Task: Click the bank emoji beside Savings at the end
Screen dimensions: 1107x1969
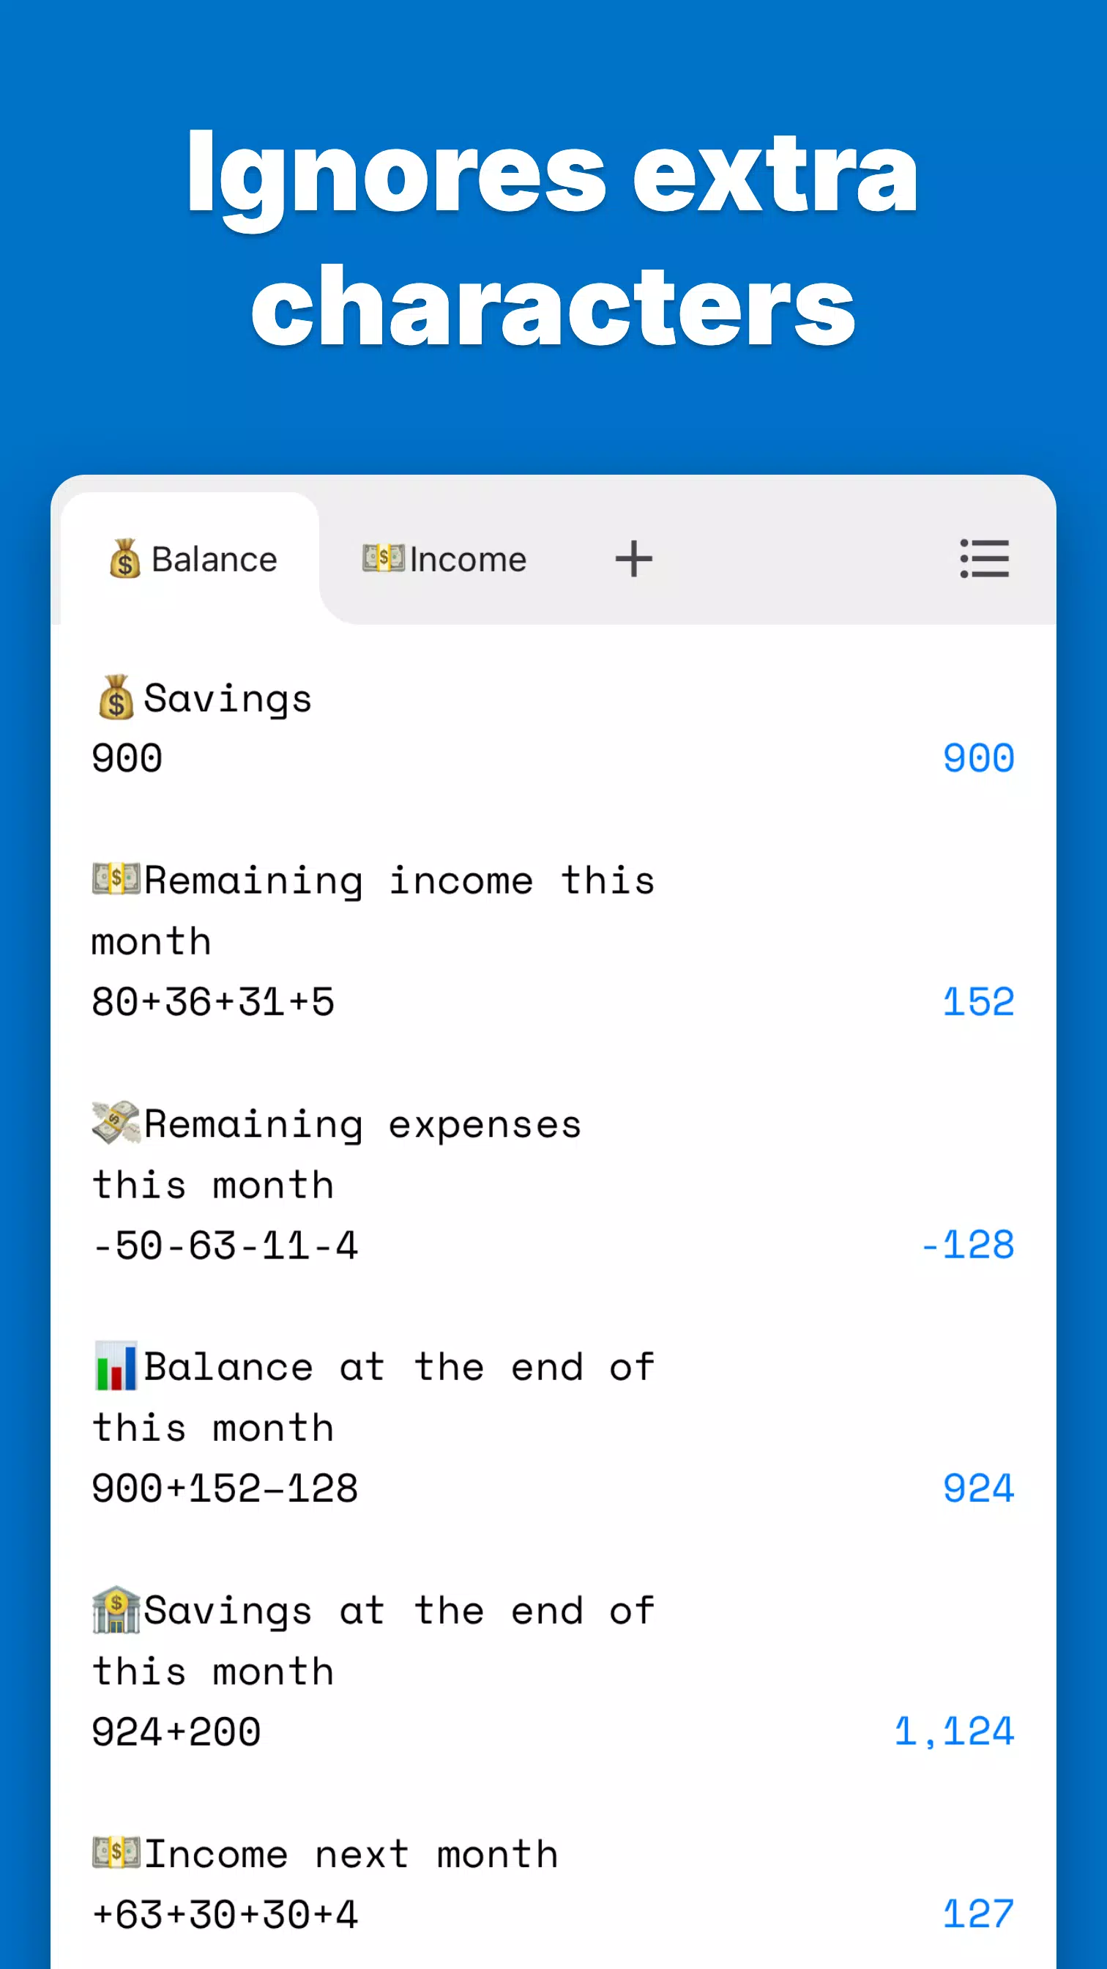Action: [116, 1609]
